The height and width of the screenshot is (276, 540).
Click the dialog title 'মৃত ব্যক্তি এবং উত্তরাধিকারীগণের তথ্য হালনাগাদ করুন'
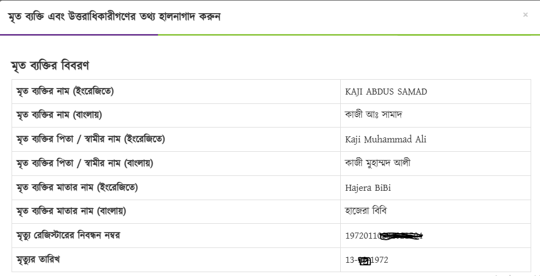pyautogui.click(x=114, y=16)
